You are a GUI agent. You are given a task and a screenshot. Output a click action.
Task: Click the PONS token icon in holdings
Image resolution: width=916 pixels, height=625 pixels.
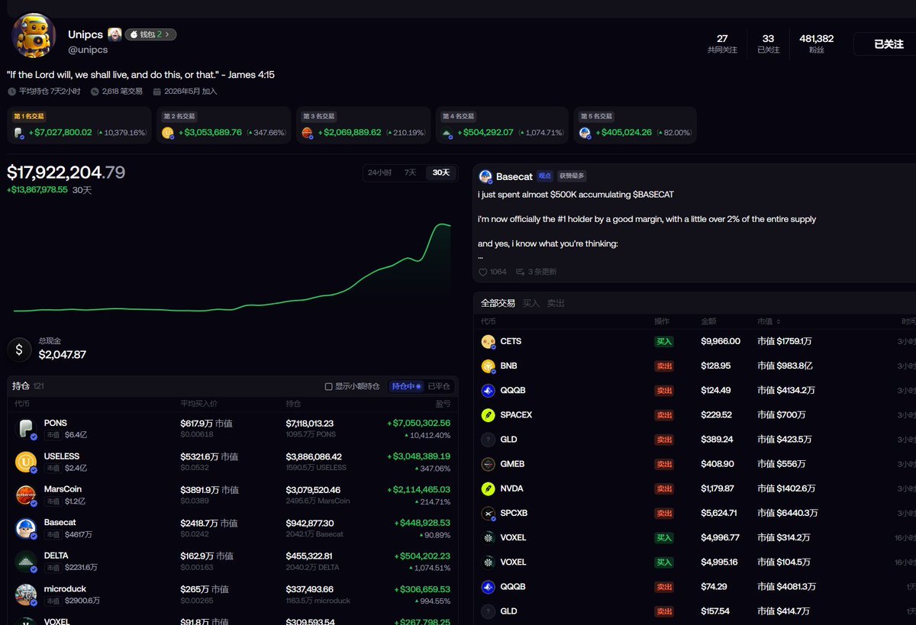[x=26, y=429]
